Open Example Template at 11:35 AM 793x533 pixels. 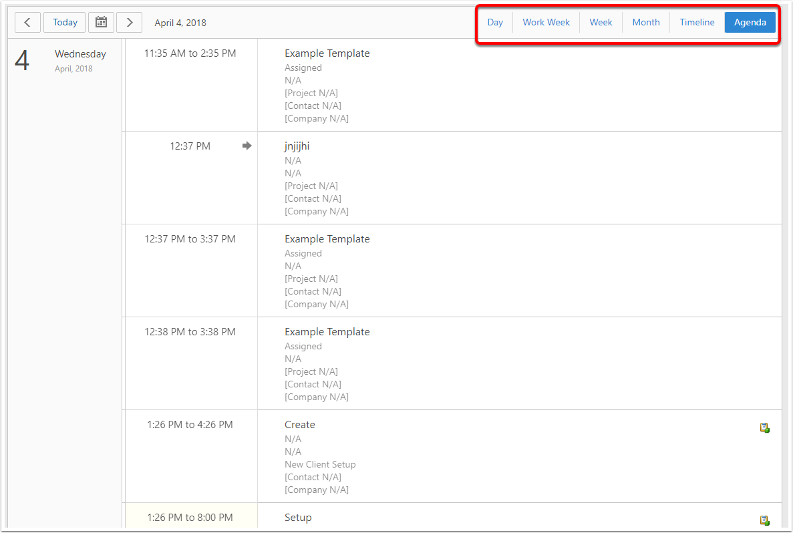[327, 53]
